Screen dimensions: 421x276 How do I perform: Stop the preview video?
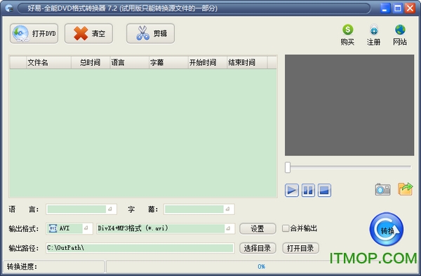[324, 191]
